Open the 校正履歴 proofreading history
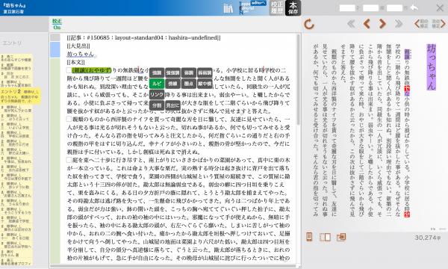The height and width of the screenshot is (269, 448). click(277, 8)
